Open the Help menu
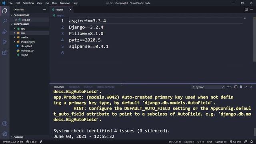 tap(75, 3)
